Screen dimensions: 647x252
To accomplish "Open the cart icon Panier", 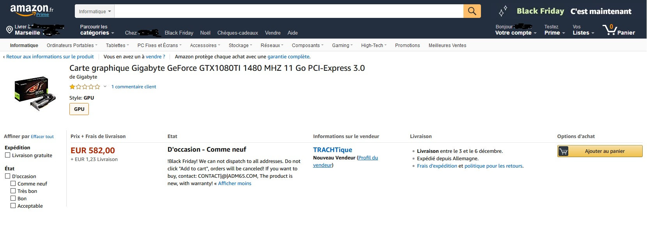I will tap(619, 30).
